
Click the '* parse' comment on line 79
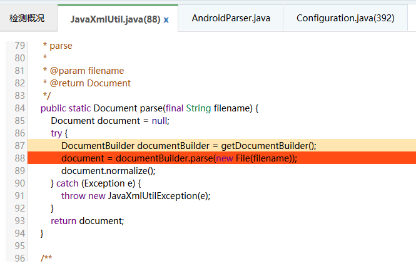point(58,46)
